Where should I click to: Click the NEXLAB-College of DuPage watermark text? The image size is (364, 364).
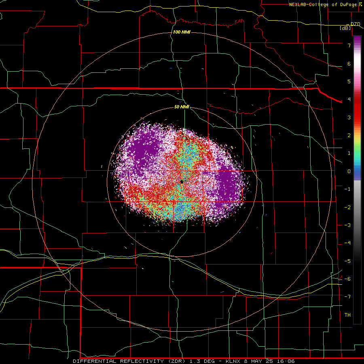coord(324,4)
